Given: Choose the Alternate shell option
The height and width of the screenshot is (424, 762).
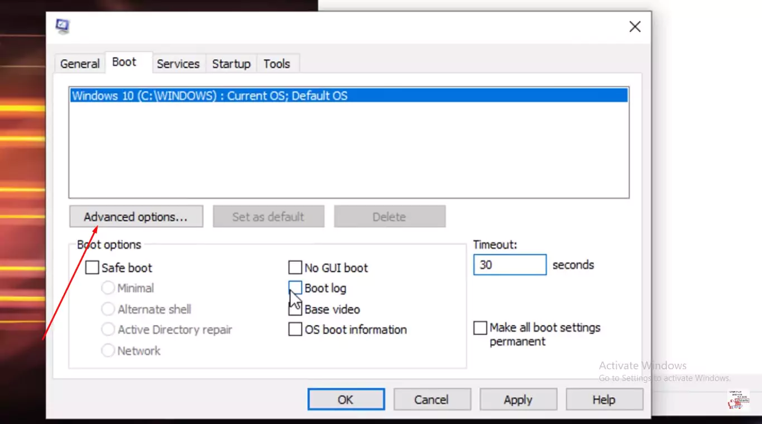Looking at the screenshot, I should pyautogui.click(x=108, y=309).
